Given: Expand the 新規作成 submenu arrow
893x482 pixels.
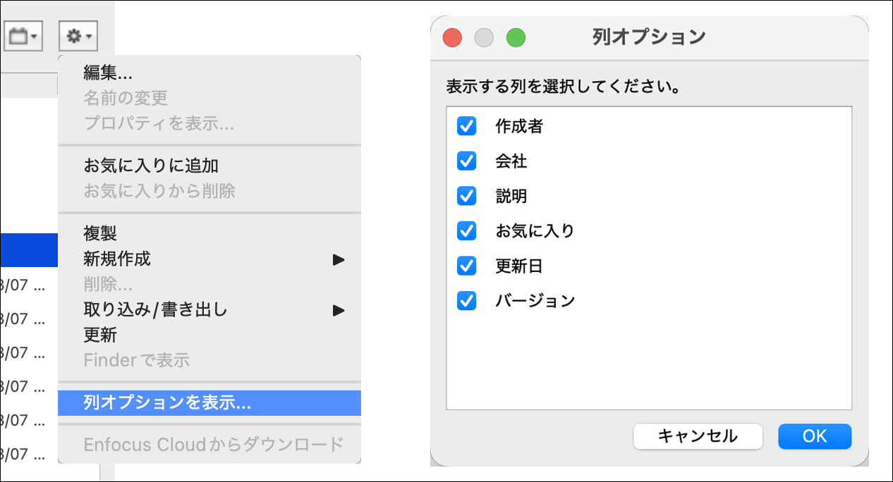Looking at the screenshot, I should point(339,259).
